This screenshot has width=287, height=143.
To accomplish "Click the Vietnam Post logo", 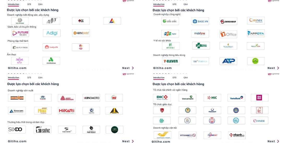I will tap(162, 135).
